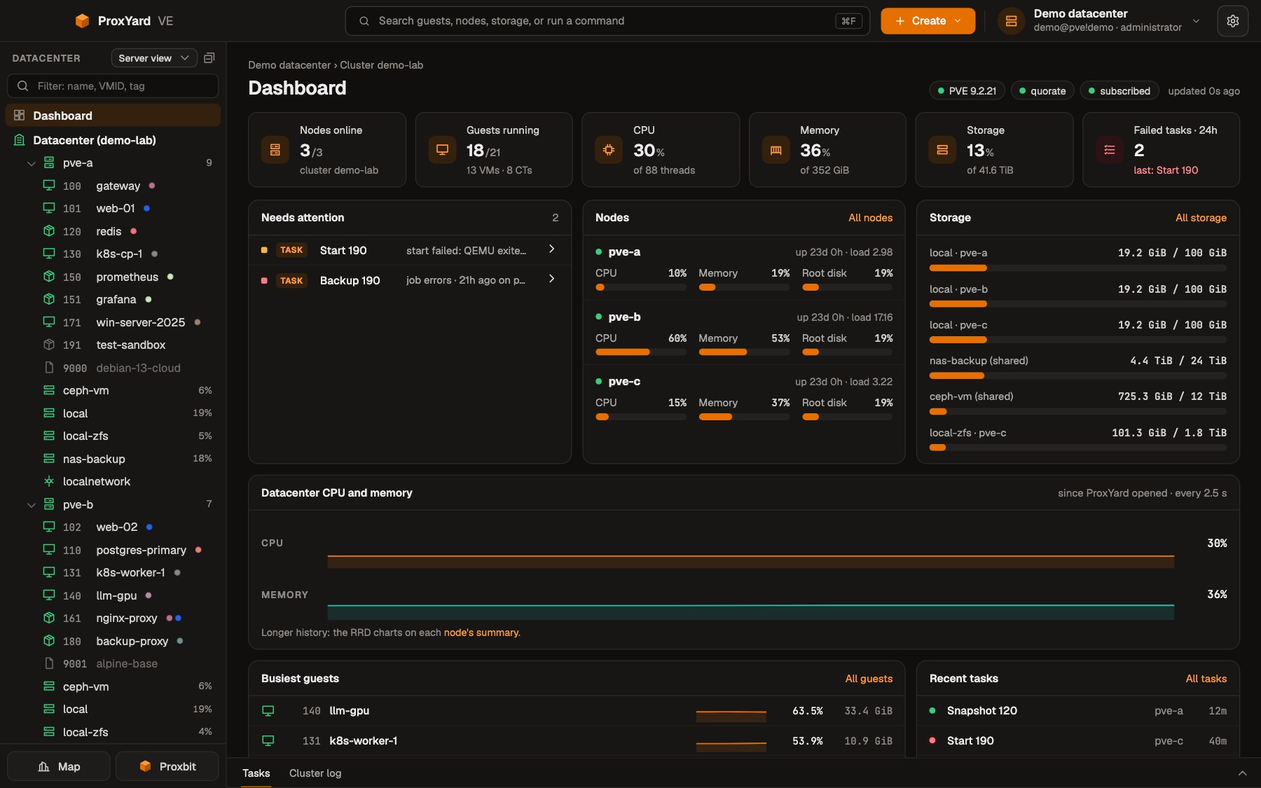
Task: Open the Start 190 task arrow
Action: (551, 249)
